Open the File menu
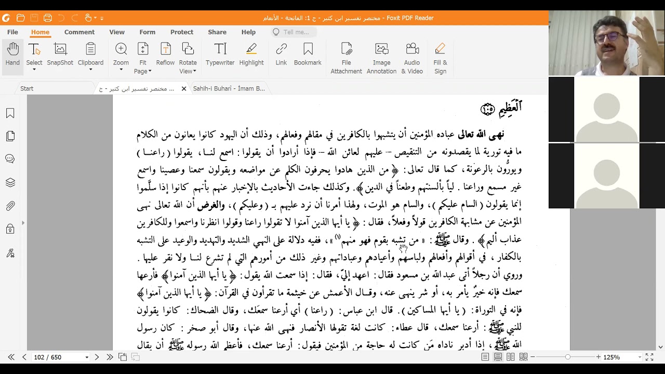 tap(12, 32)
